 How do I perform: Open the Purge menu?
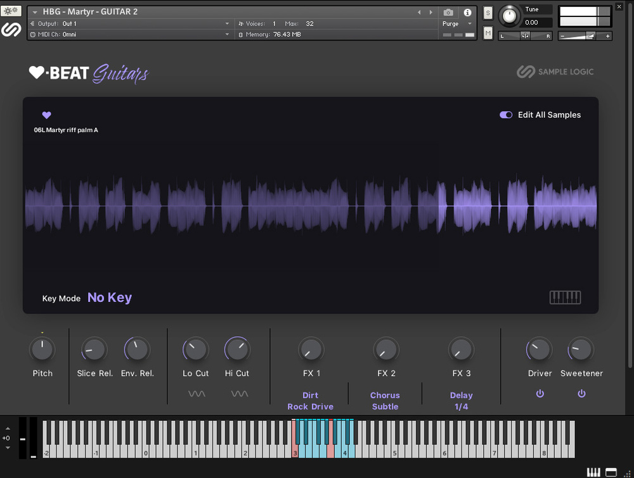[x=457, y=24]
